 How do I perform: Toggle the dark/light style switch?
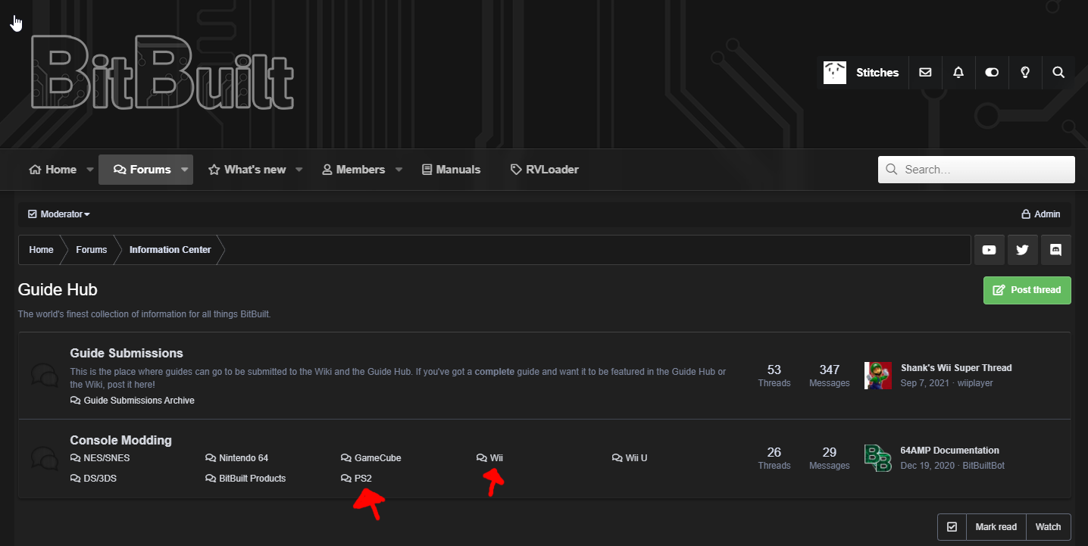pyautogui.click(x=992, y=73)
